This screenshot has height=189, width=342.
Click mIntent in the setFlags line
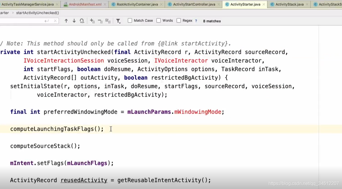[x=22, y=163]
